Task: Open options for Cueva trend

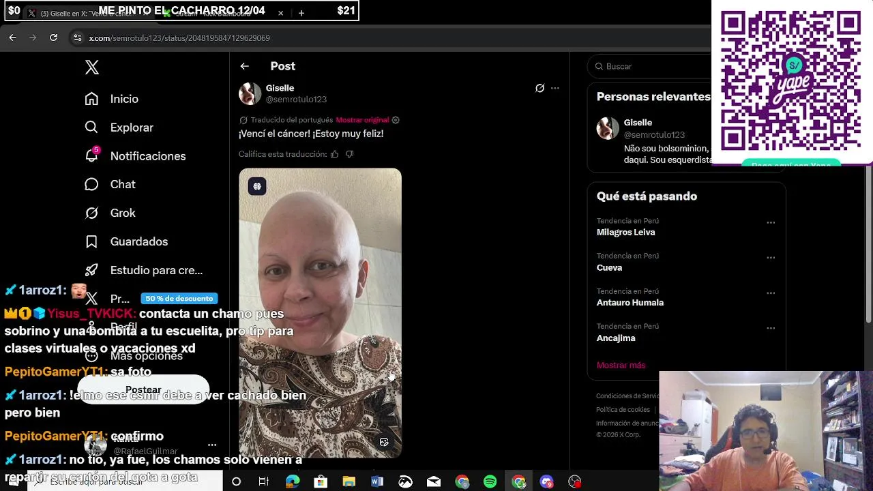Action: click(x=771, y=258)
